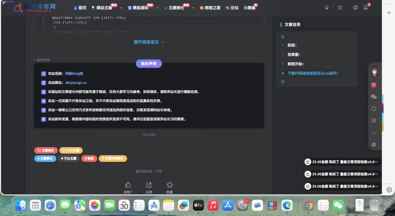The image size is (395, 216).
Task: Open System Settings in the Dock
Action: (x=242, y=205)
